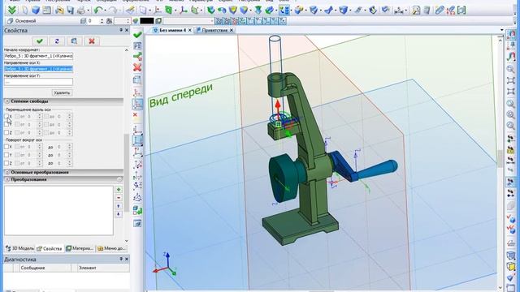The height and width of the screenshot is (292, 520).
Task: Open the Меню до... panel tab
Action: pos(111,248)
